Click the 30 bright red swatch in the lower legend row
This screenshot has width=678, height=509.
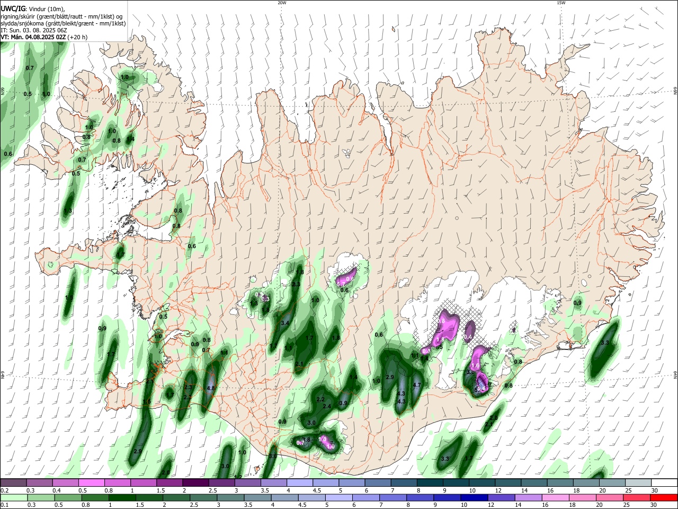pos(664,497)
